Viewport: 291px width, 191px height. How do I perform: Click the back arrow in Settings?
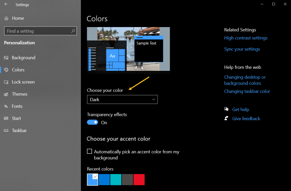[x=6, y=5]
